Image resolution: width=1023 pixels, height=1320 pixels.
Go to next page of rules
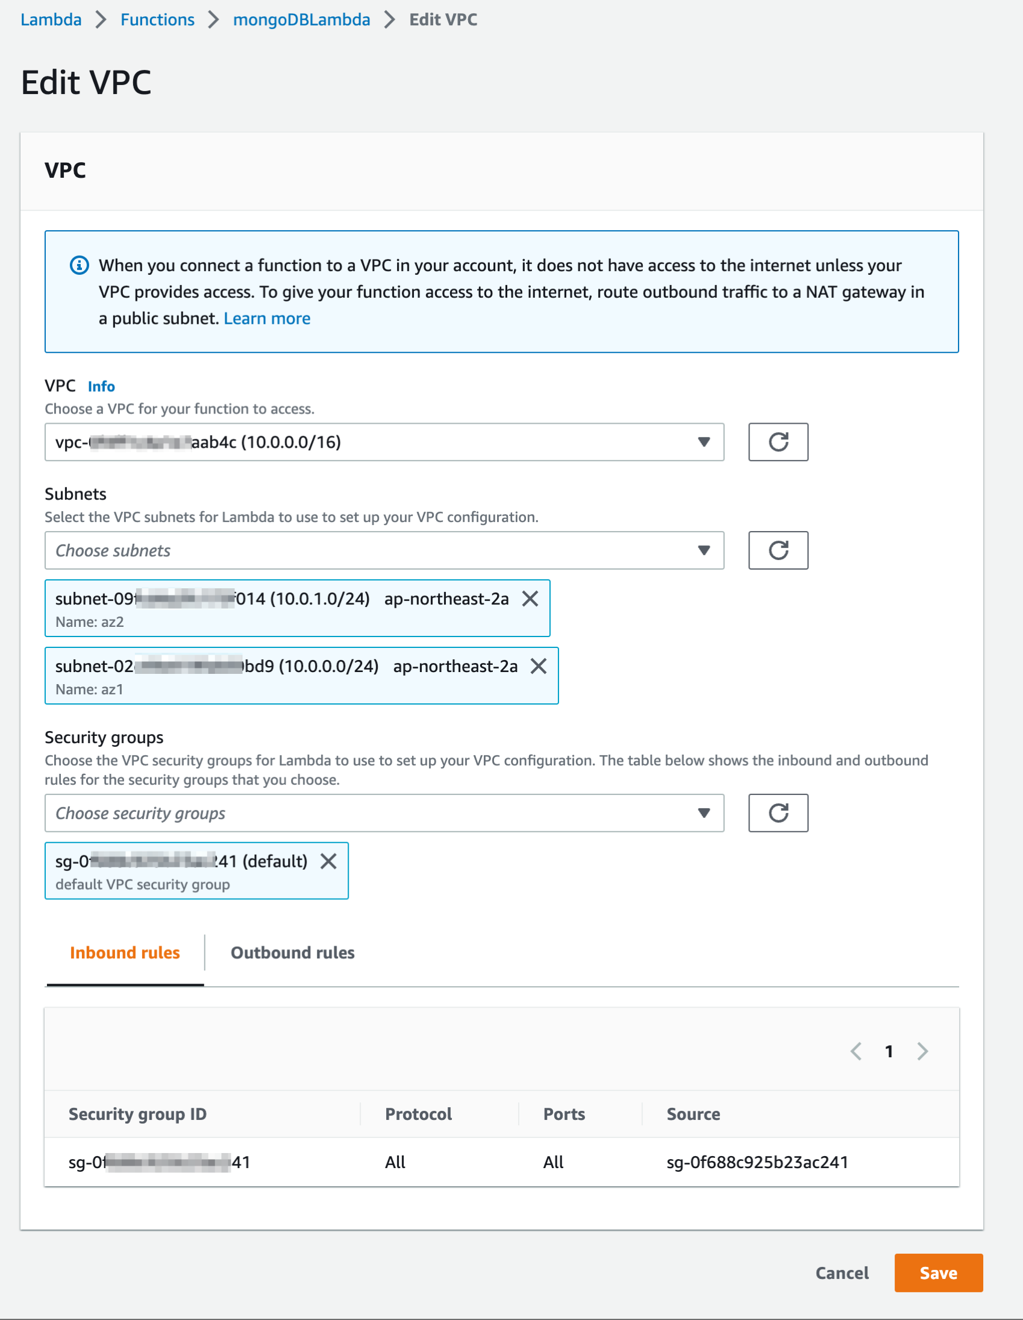(x=923, y=1052)
